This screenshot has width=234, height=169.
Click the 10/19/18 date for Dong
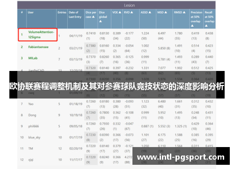coord(76,115)
